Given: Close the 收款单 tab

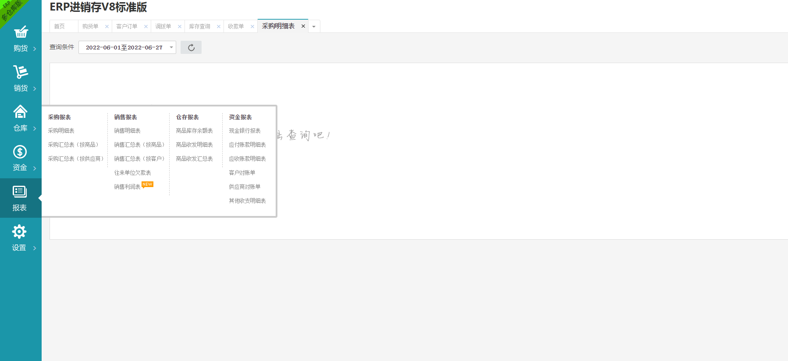Looking at the screenshot, I should click(252, 27).
